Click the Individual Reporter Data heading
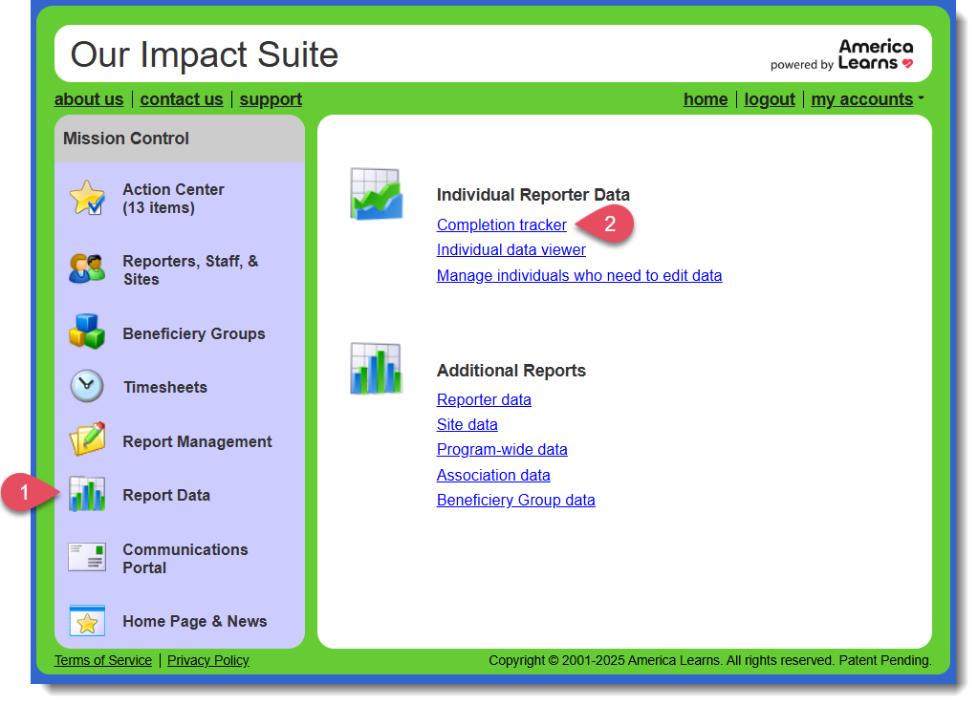The image size is (978, 706). pos(532,195)
